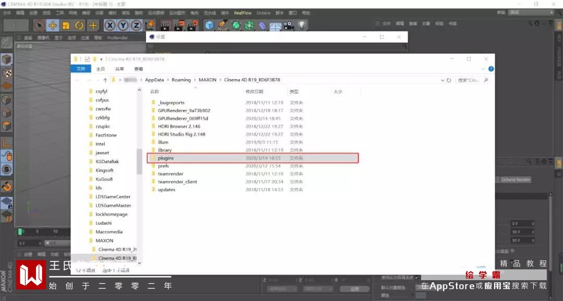The height and width of the screenshot is (301, 563).
Task: Go up one folder level in Explorer
Action: [x=105, y=80]
